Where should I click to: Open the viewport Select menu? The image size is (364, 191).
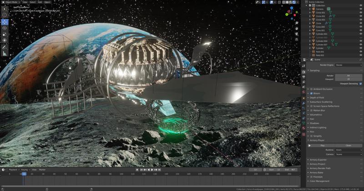point(32,2)
